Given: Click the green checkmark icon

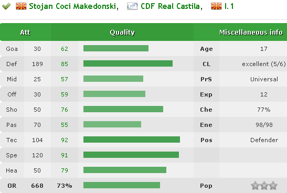Looking at the screenshot, I should (6, 7).
